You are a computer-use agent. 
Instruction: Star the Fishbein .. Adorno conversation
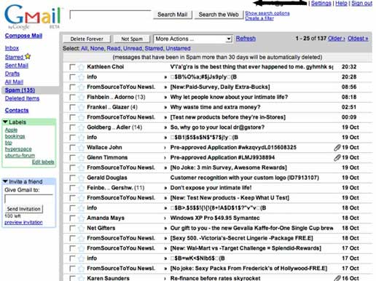tap(81, 98)
